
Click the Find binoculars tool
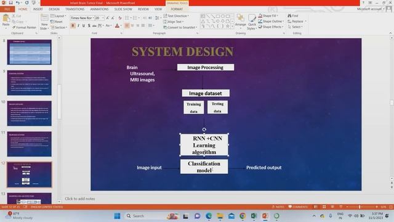tap(293, 15)
